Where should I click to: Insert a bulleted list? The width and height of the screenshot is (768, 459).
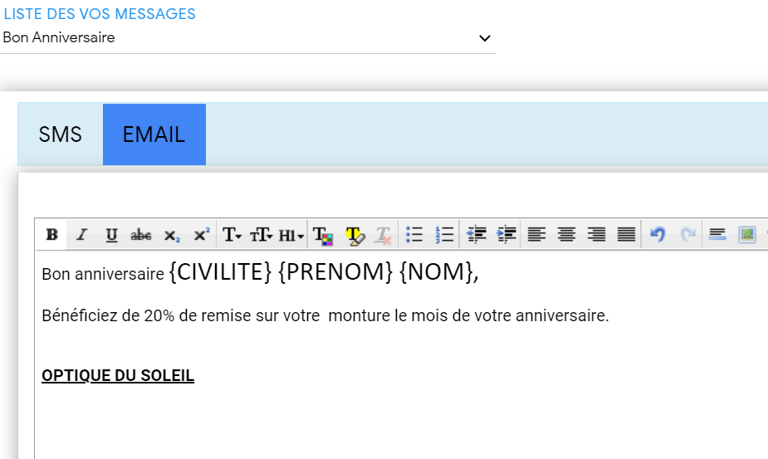pos(414,235)
